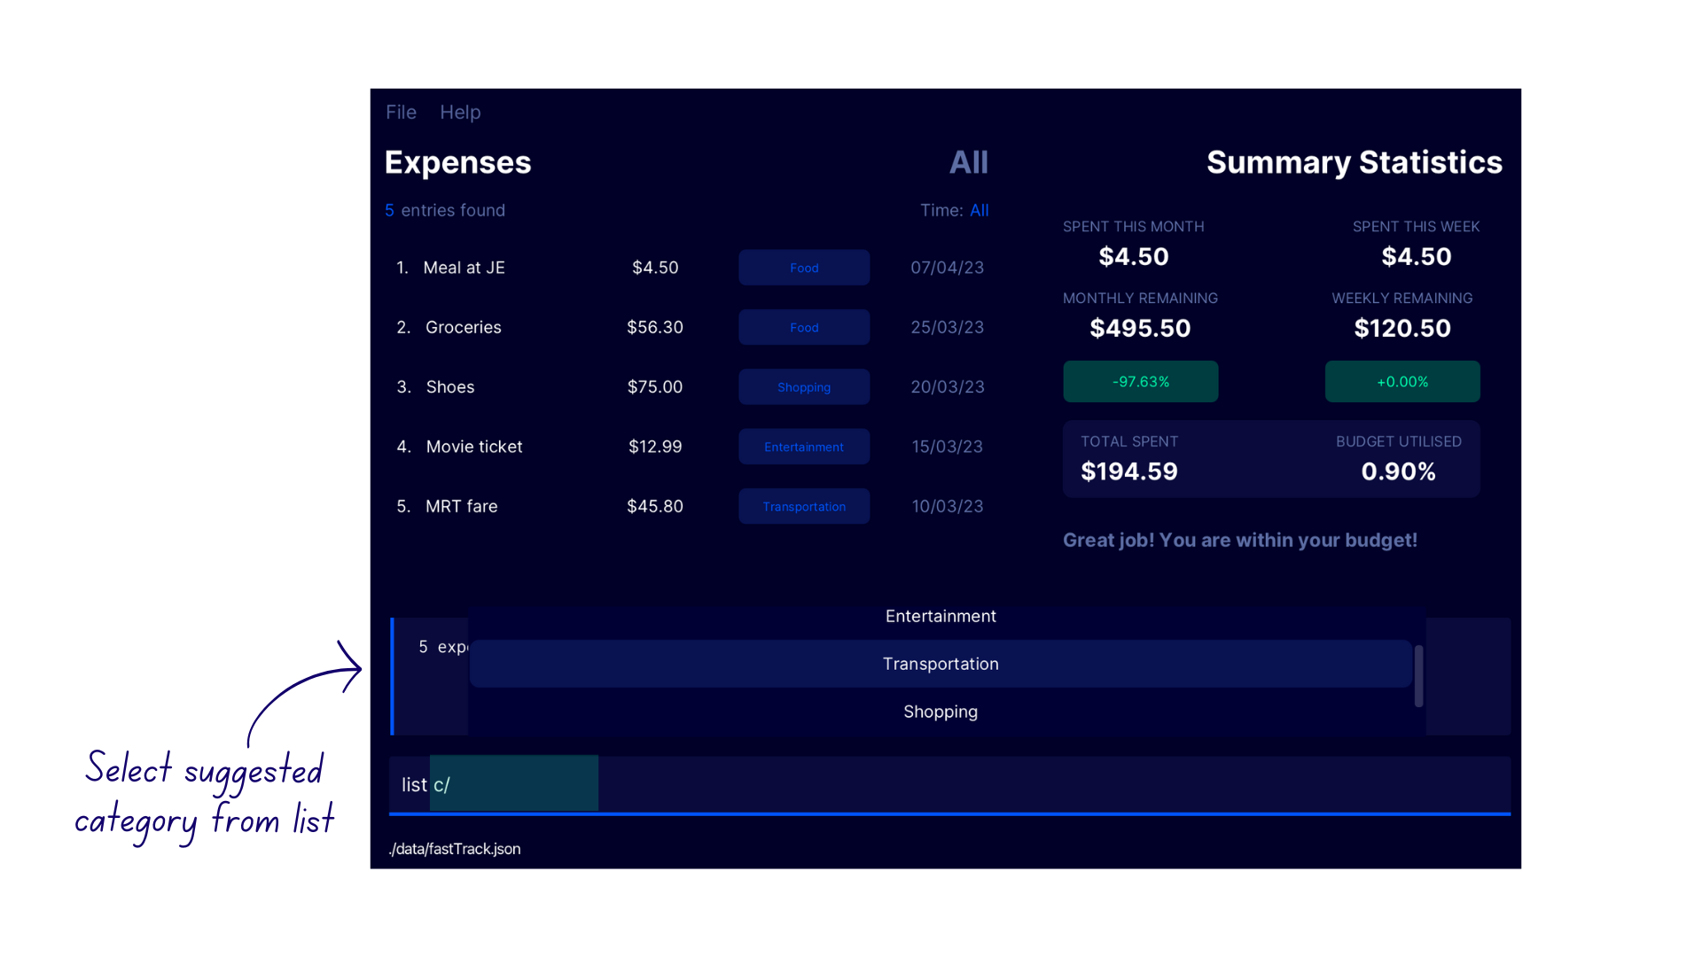
Task: Click the Expenses heading
Action: [457, 162]
